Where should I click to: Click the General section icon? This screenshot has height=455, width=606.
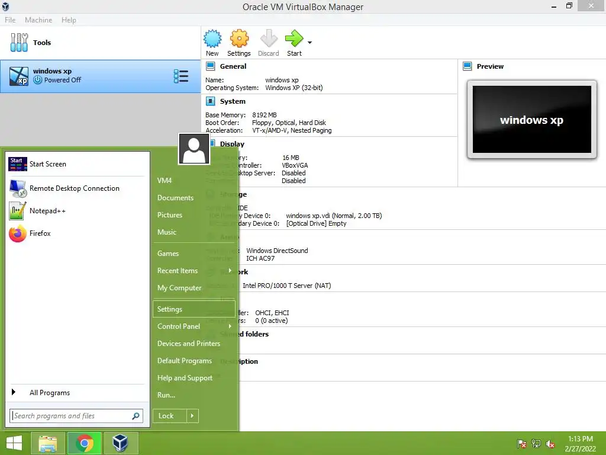click(210, 66)
